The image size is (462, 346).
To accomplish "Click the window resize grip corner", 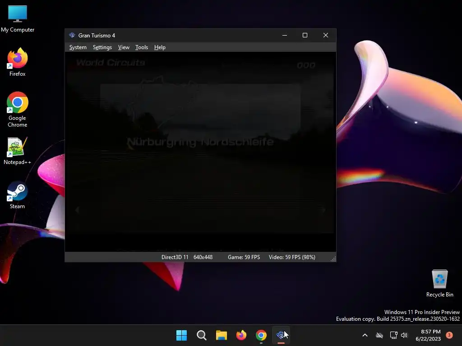I will 333,259.
